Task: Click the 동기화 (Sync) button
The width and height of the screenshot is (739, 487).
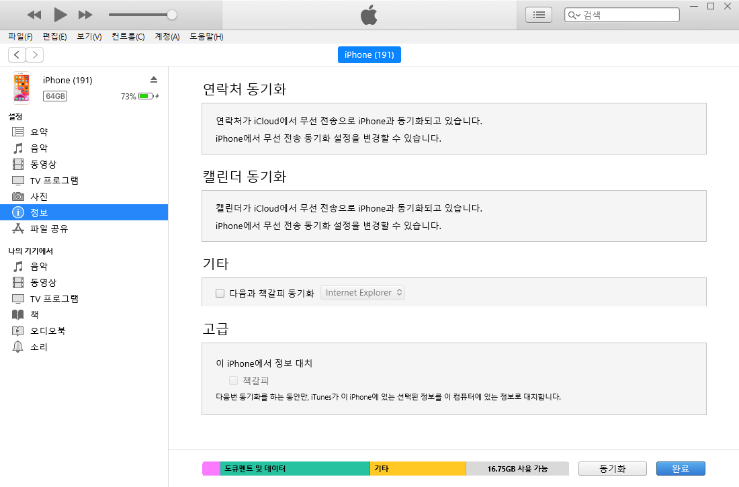Action: click(x=612, y=469)
